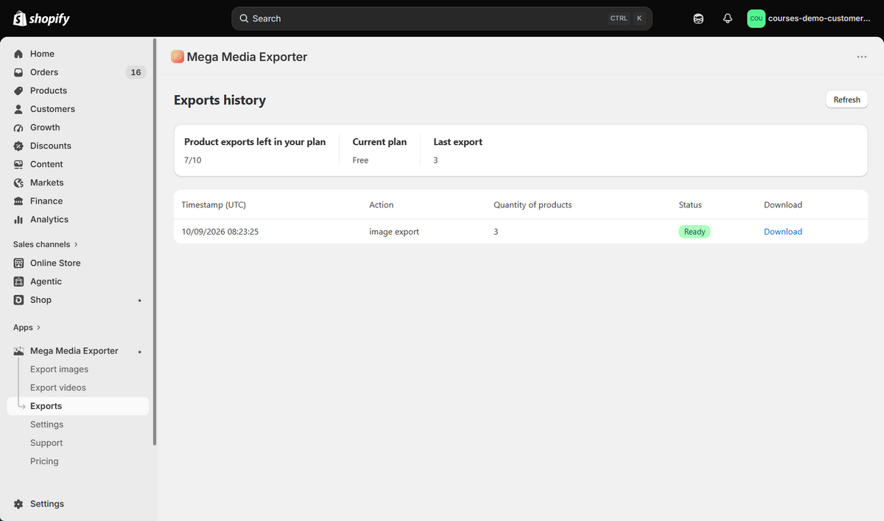Open Export images page

pos(59,369)
